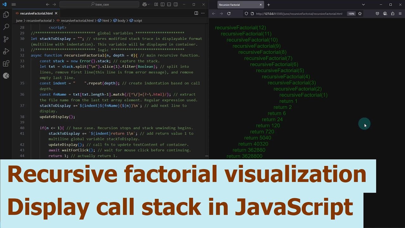Click the site information page icon

(x=252, y=14)
